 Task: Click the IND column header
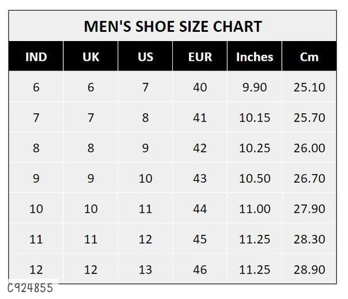(x=36, y=57)
